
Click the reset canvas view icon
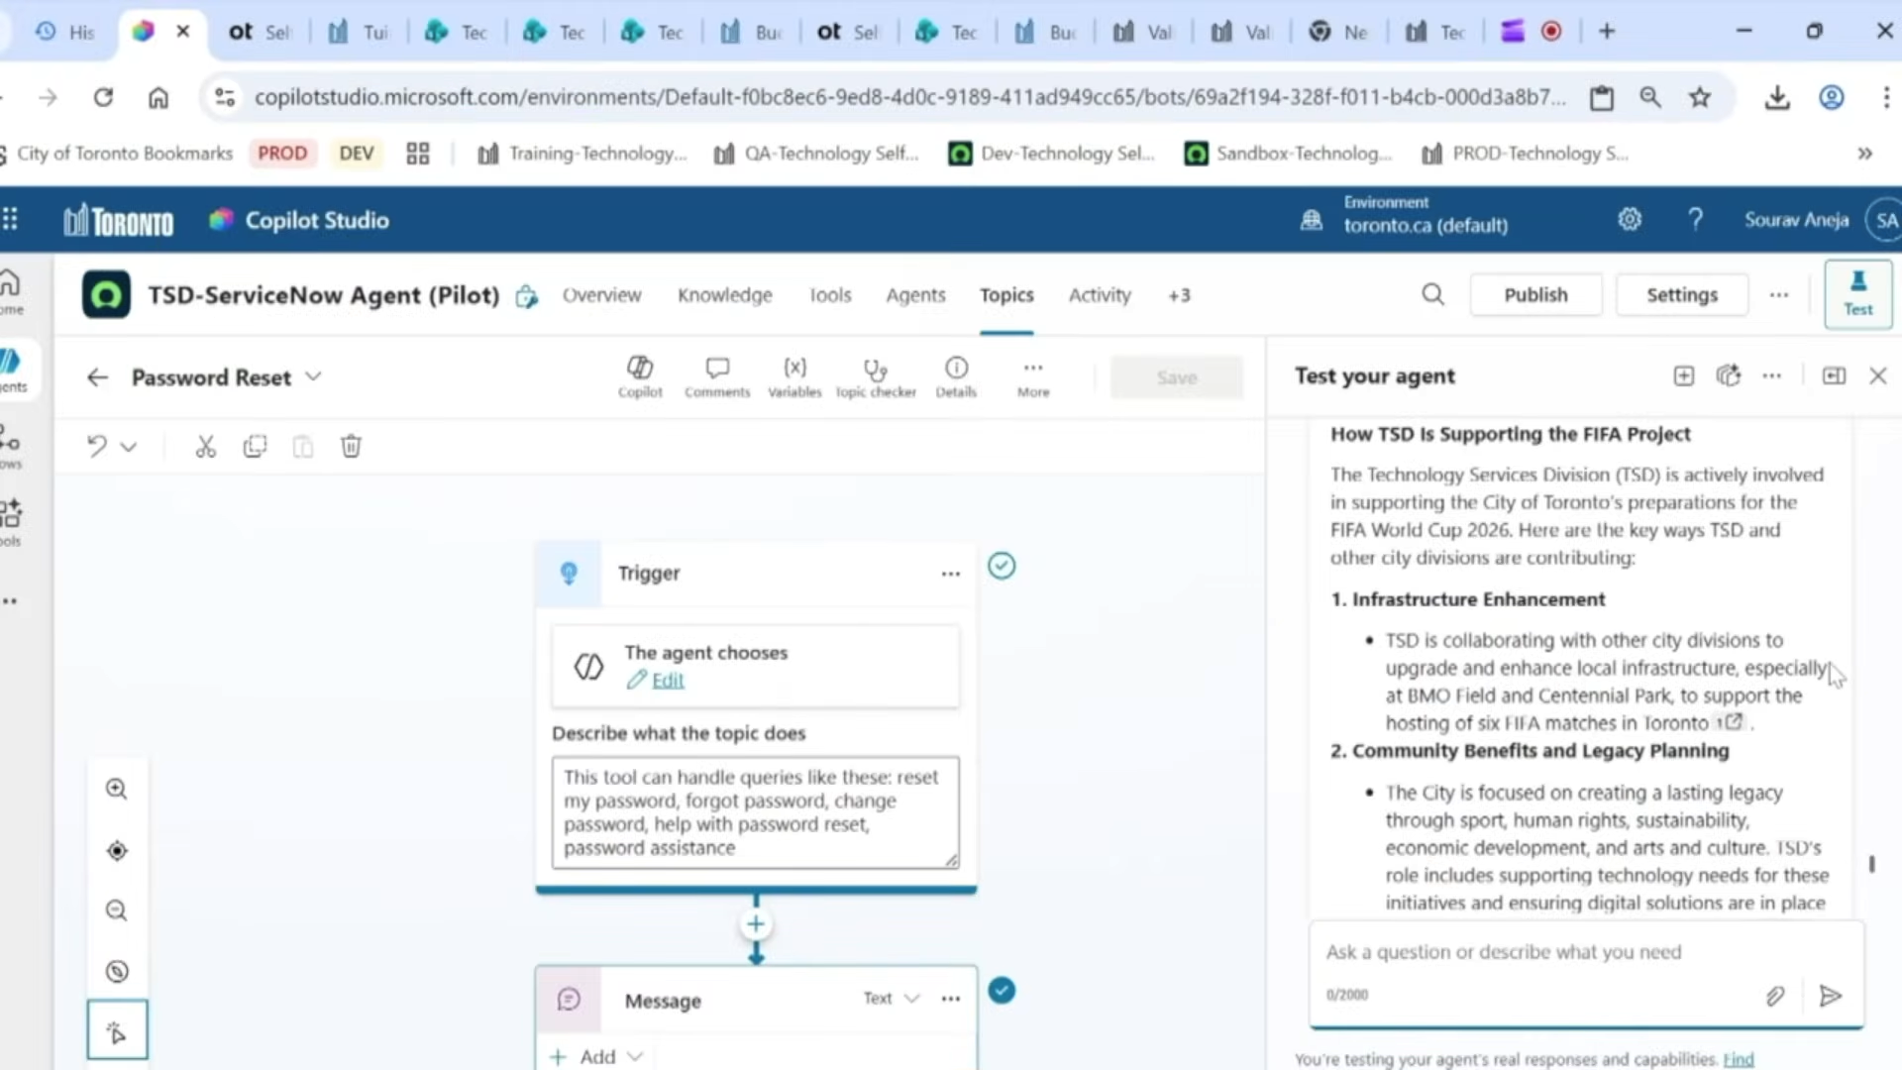coord(117,971)
